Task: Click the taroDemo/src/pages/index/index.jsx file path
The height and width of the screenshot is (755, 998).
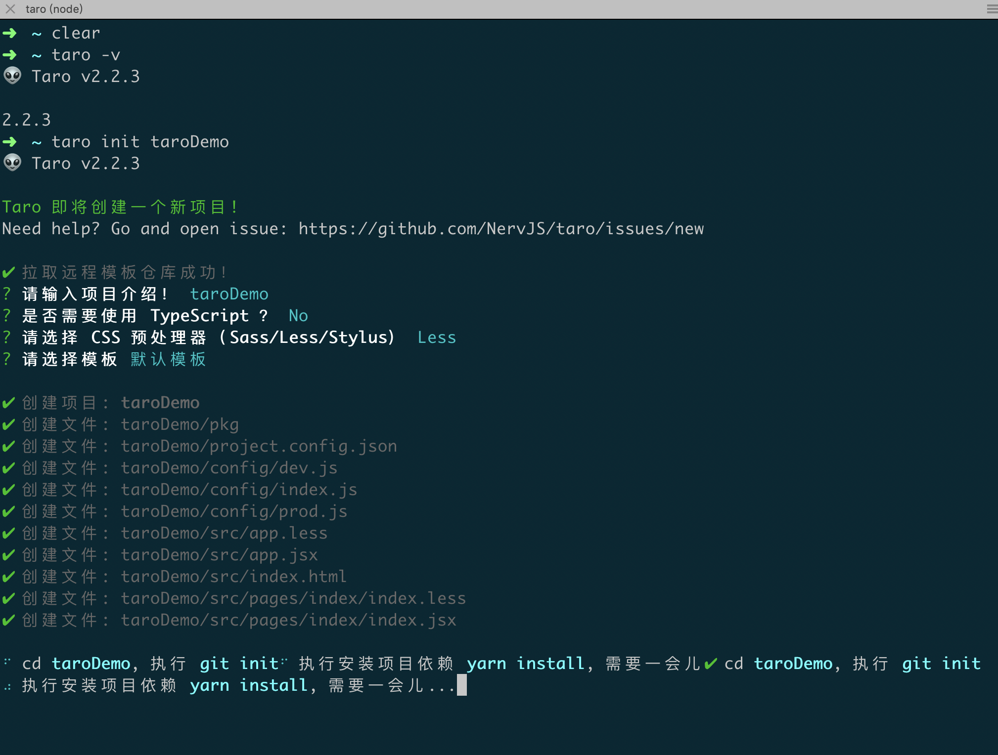Action: pos(288,620)
